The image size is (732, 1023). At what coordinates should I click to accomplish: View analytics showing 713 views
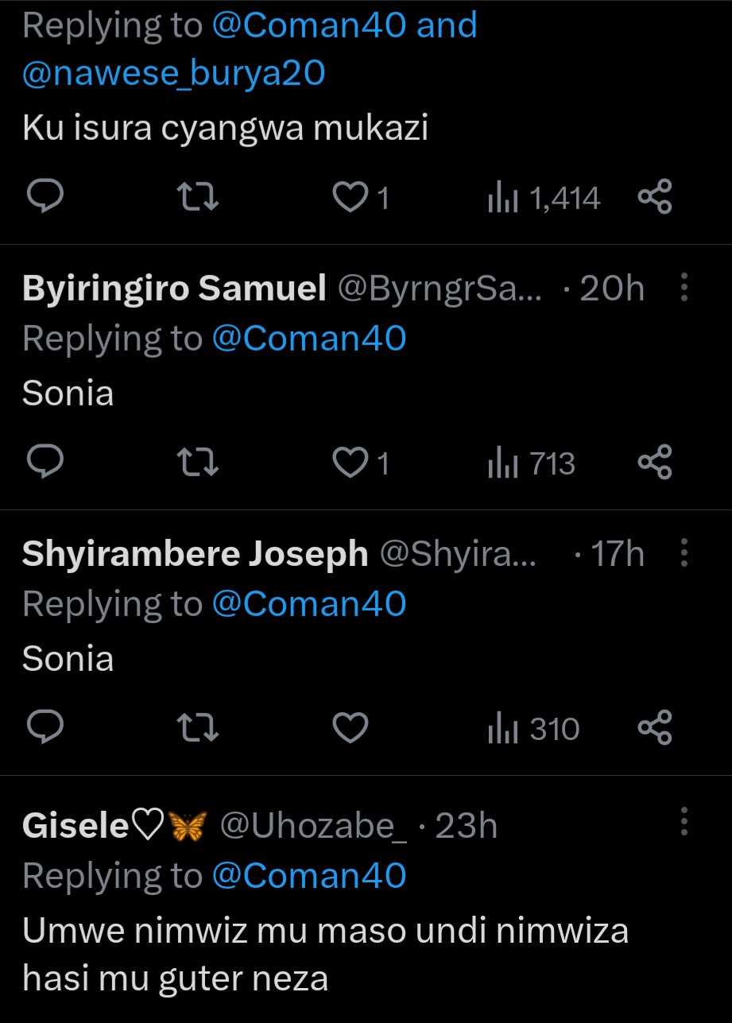(531, 463)
